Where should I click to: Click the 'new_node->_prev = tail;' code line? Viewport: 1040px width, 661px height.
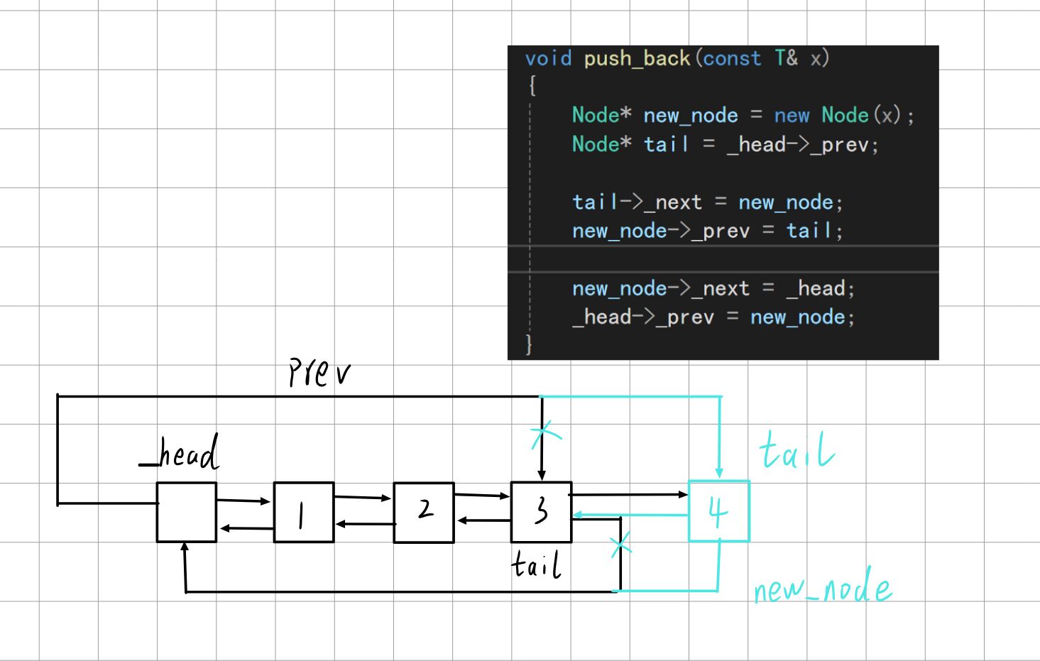(708, 231)
